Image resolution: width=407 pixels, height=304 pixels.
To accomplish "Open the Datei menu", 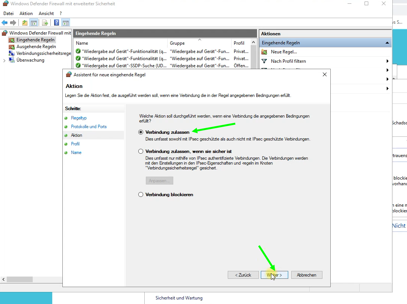I will [x=8, y=14].
